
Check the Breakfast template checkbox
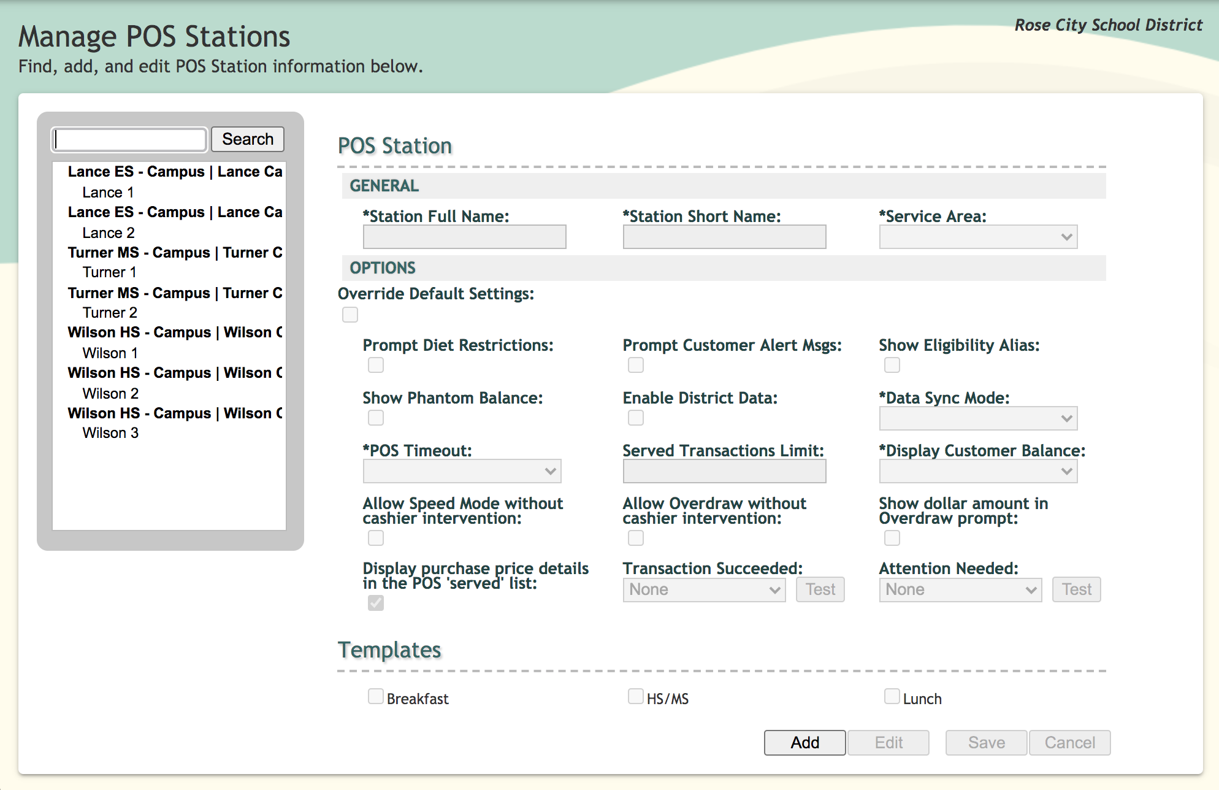(x=376, y=696)
